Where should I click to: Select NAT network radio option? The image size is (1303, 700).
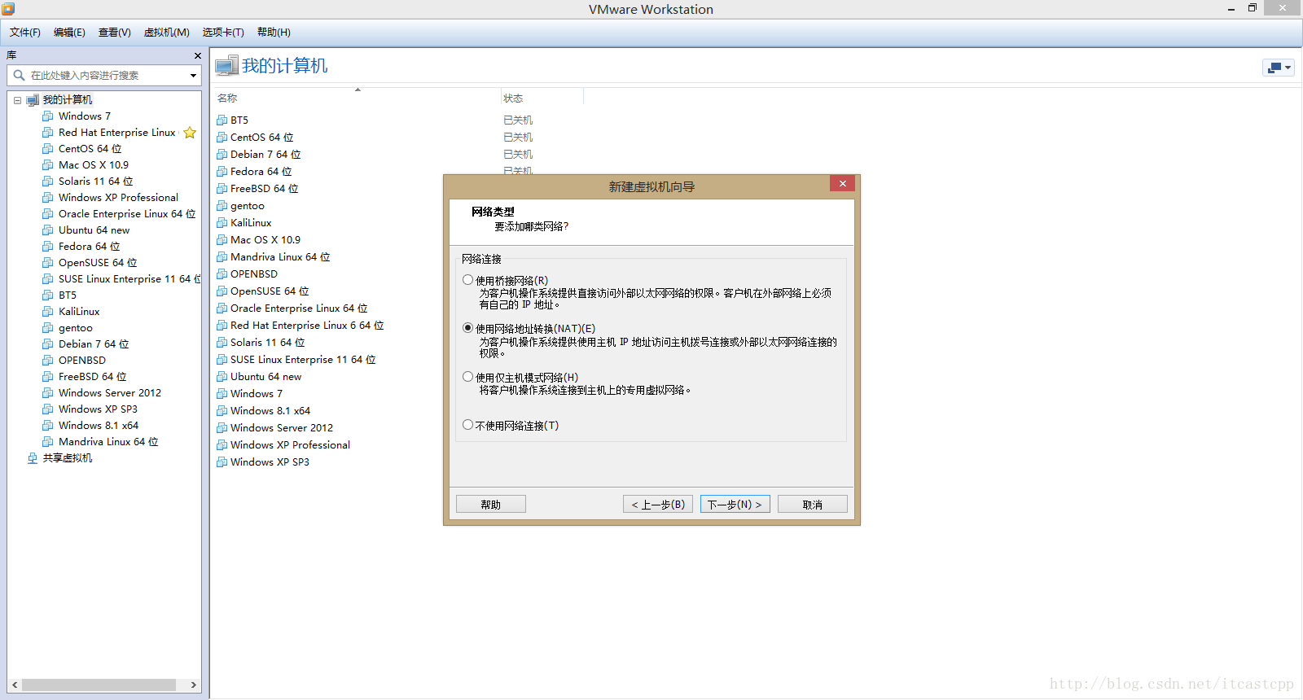[x=467, y=328]
